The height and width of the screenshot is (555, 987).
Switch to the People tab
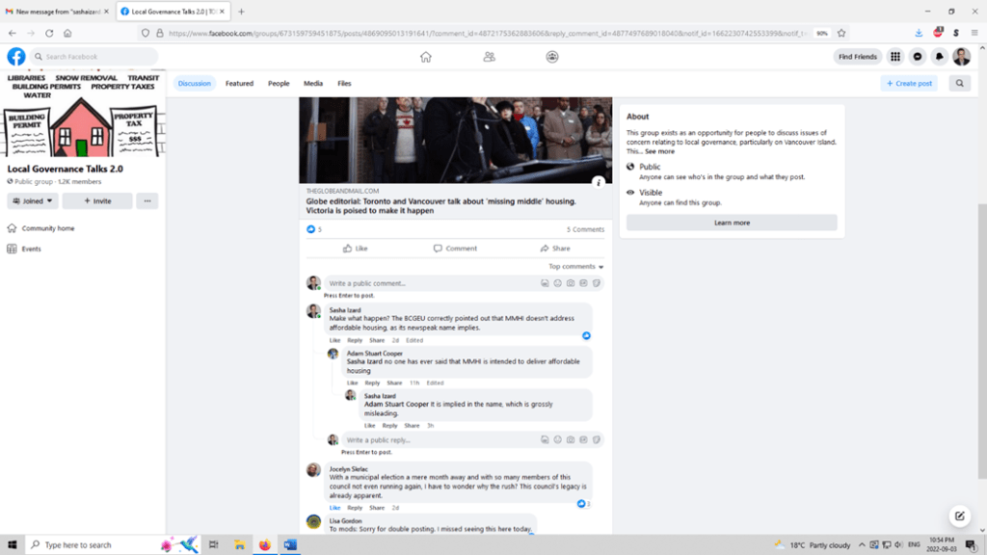pos(279,84)
